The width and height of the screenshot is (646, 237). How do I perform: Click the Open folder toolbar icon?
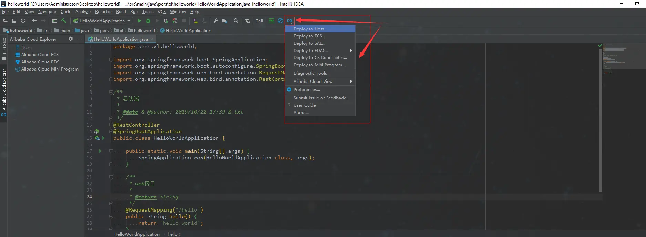[x=5, y=21]
